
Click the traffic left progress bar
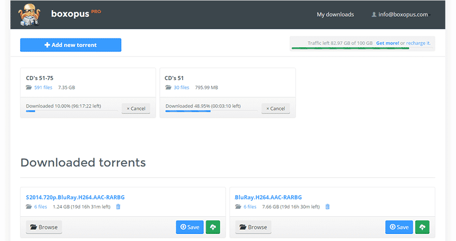pyautogui.click(x=362, y=48)
